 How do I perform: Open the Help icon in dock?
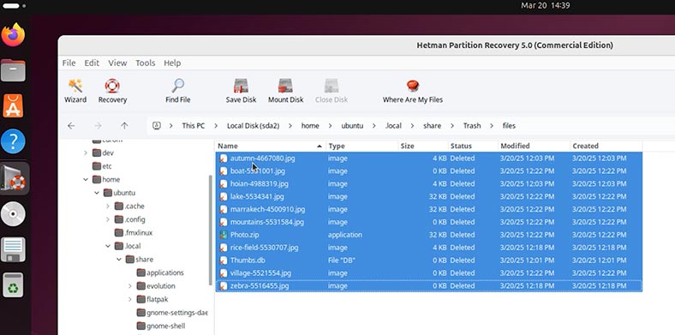(13, 141)
